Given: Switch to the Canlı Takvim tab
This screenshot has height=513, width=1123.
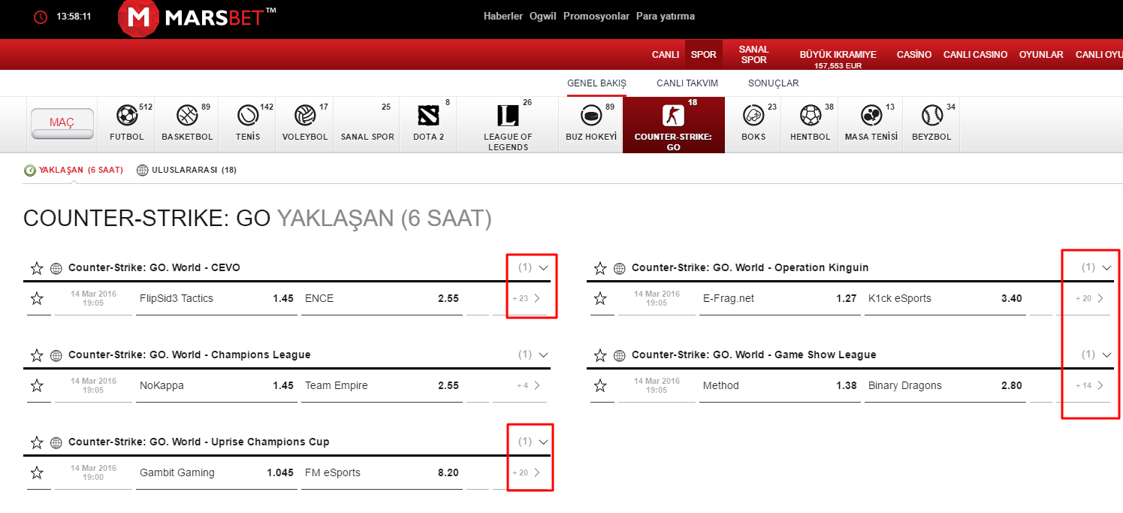Looking at the screenshot, I should tap(687, 83).
